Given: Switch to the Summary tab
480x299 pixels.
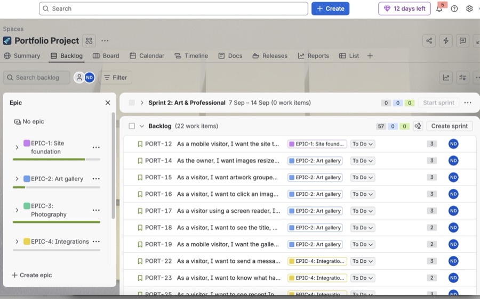Looking at the screenshot, I should (x=22, y=56).
